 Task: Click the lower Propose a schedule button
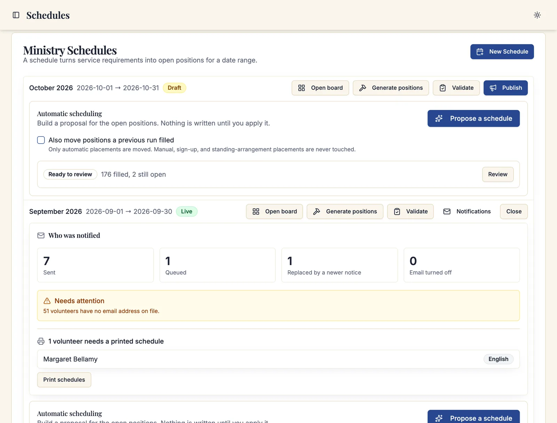[x=473, y=417]
